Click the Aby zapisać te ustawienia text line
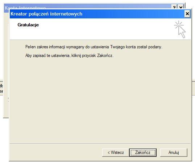This screenshot has height=164, width=195. [69, 56]
